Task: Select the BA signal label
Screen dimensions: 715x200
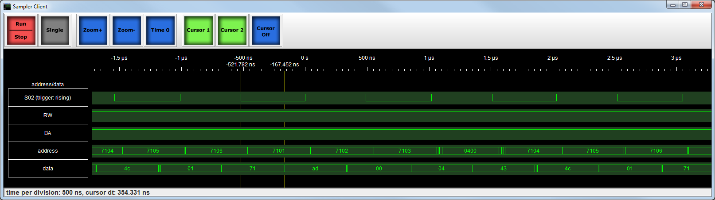Action: 48,133
